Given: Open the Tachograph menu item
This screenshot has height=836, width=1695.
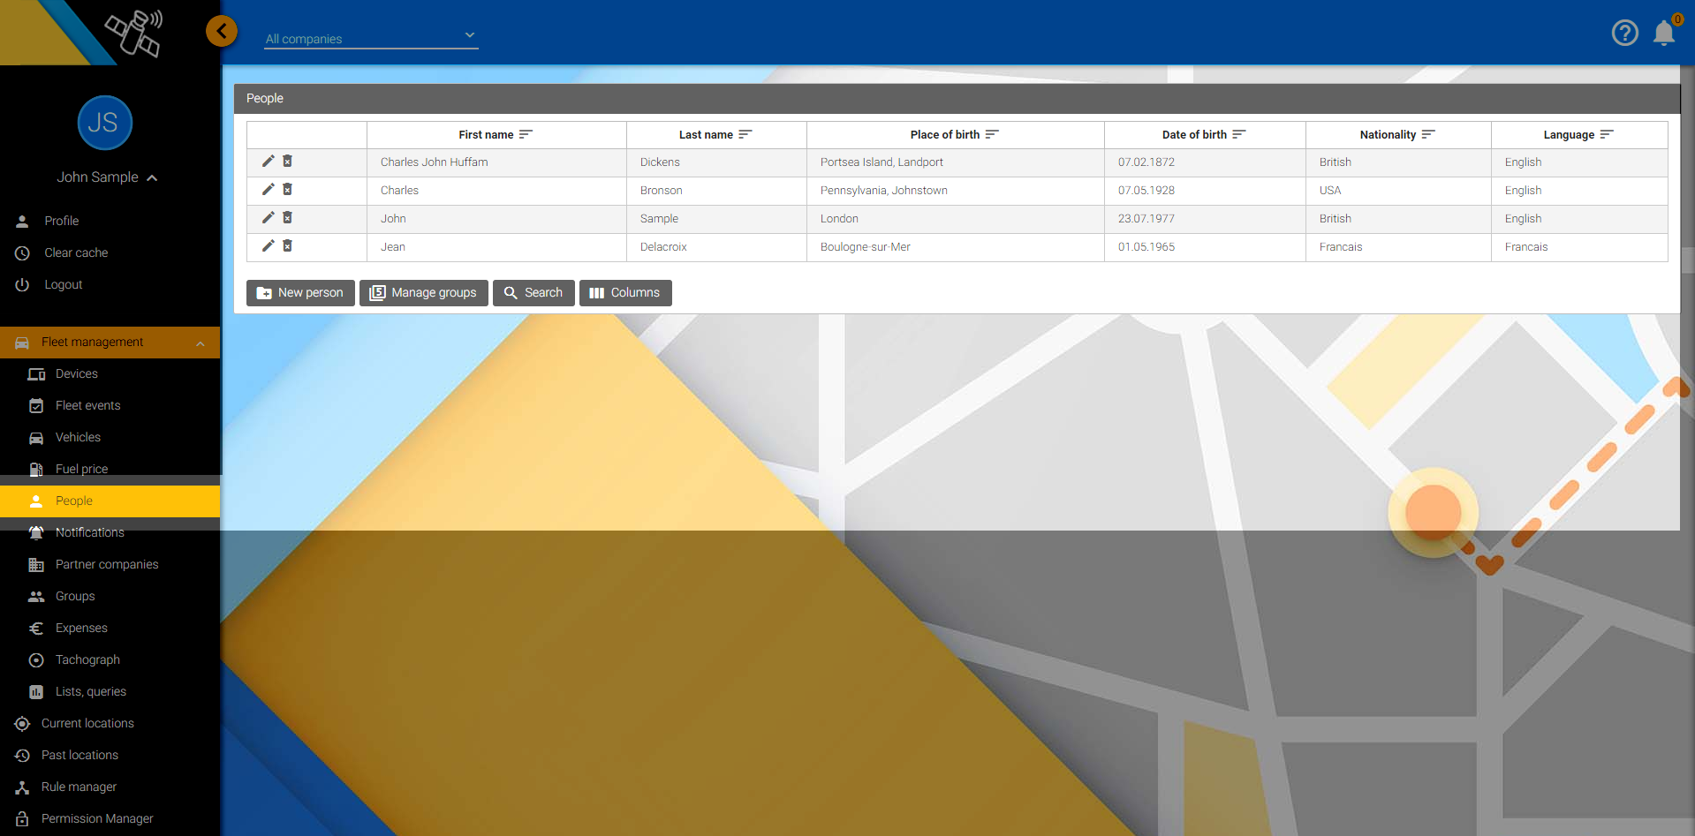Looking at the screenshot, I should point(87,659).
